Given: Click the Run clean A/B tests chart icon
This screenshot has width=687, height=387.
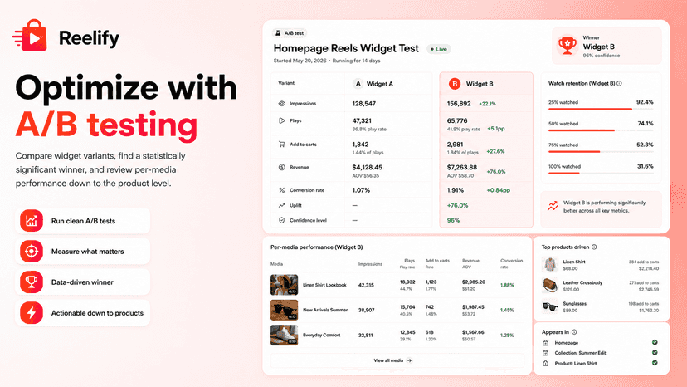Looking at the screenshot, I should (32, 221).
